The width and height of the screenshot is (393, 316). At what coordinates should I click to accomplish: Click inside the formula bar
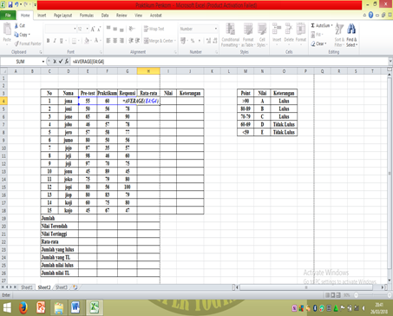(x=230, y=62)
